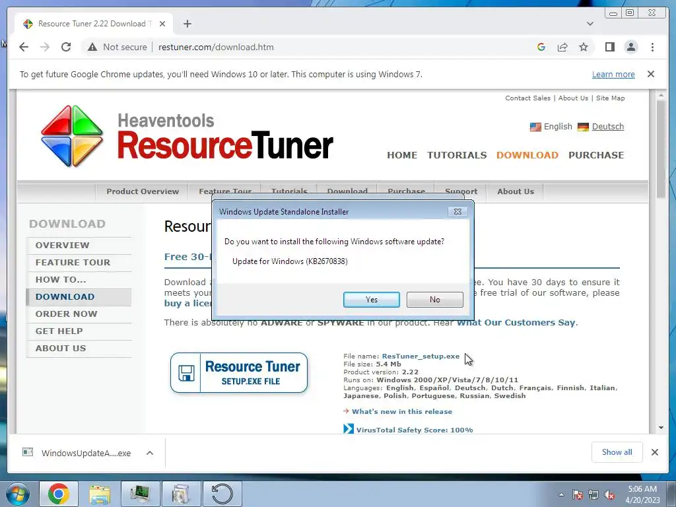Click Show all downloads
Screen dimensions: 676x507
pyautogui.click(x=617, y=452)
